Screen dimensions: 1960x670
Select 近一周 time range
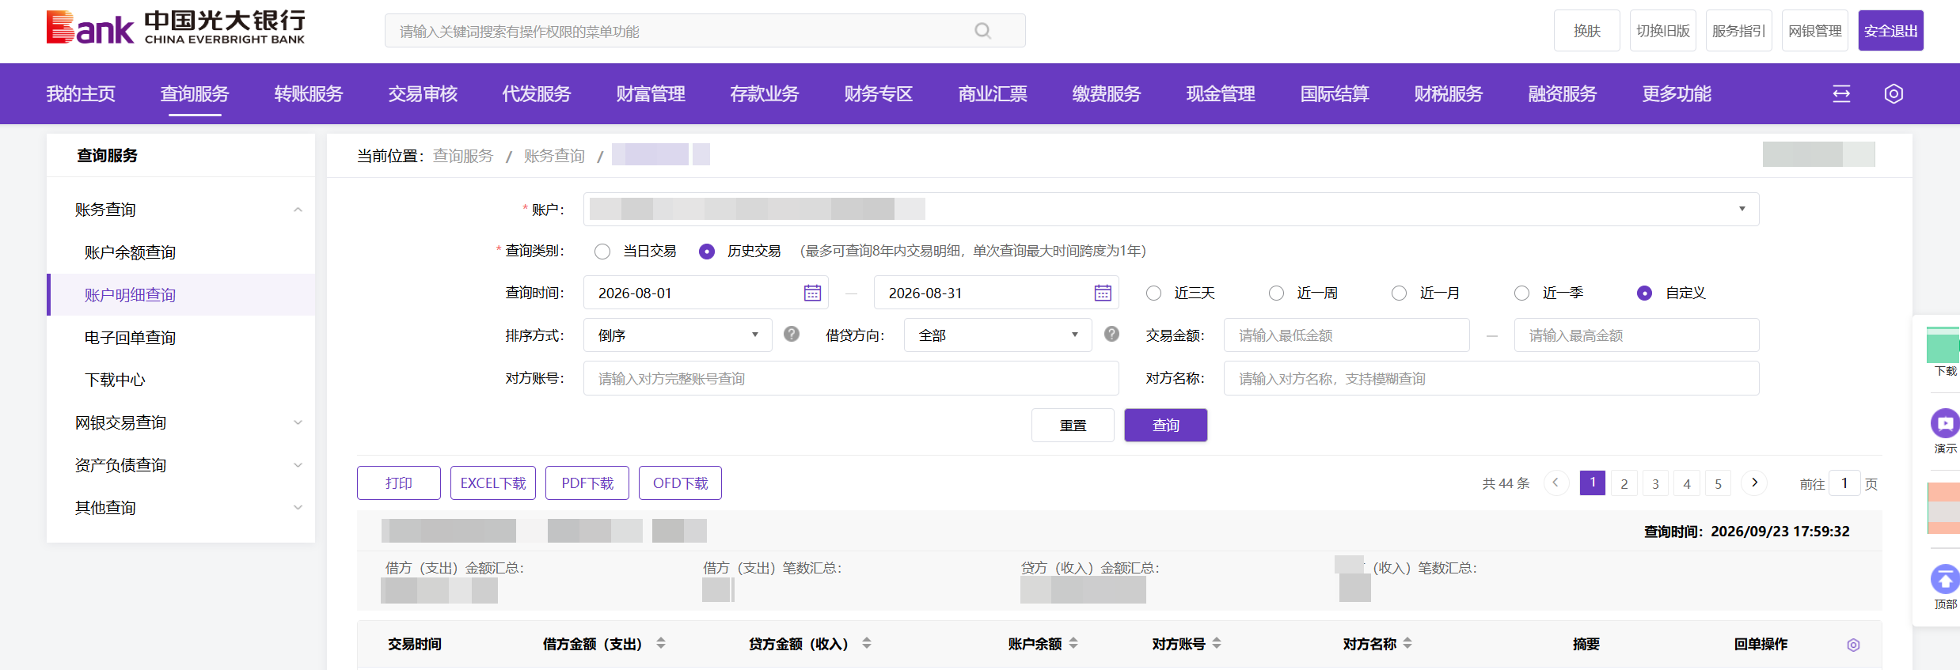(1276, 293)
